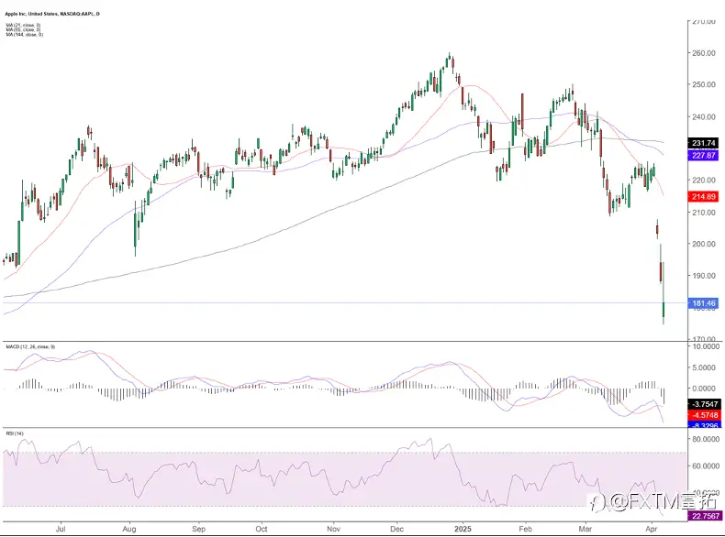Click the 60.0000 RSI axis label
This screenshot has width=725, height=537.
[x=706, y=466]
